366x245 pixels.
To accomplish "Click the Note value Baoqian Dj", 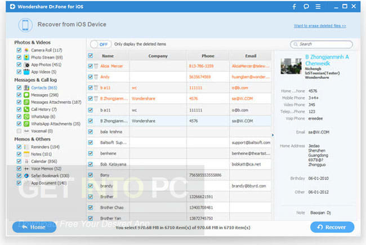I will pyautogui.click(x=320, y=212).
